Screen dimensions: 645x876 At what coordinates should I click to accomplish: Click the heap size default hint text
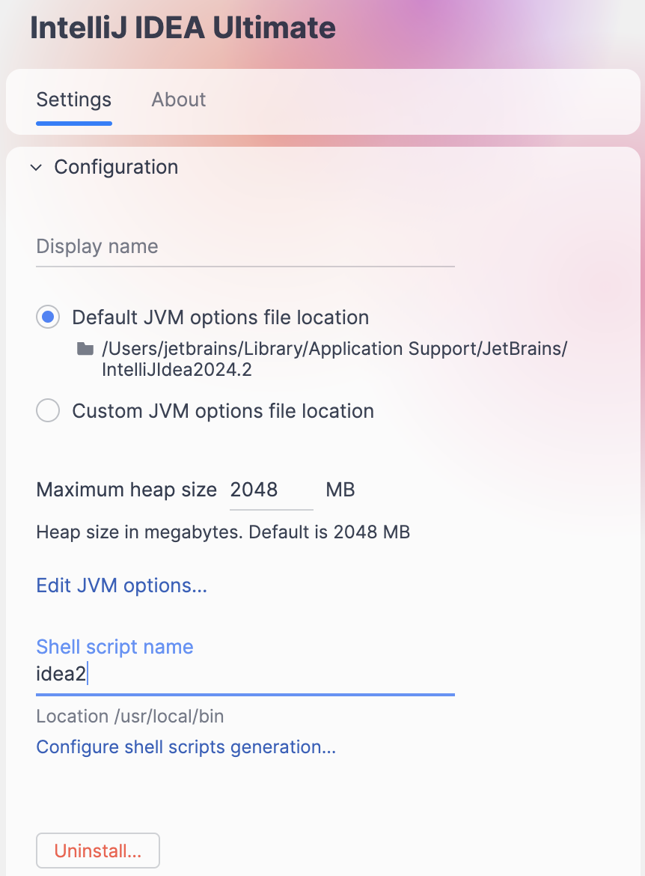[x=222, y=532]
